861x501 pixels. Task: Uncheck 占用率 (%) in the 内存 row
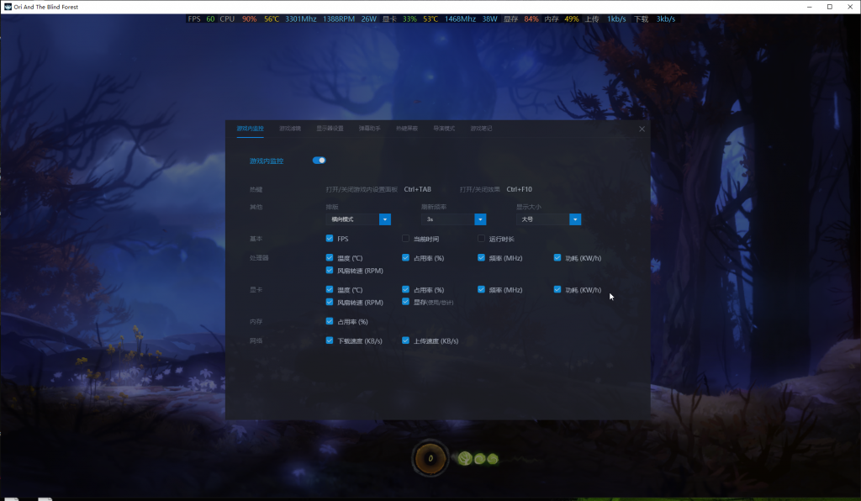tap(330, 321)
